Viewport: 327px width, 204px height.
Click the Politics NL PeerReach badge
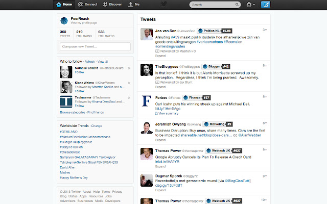[x=215, y=31]
